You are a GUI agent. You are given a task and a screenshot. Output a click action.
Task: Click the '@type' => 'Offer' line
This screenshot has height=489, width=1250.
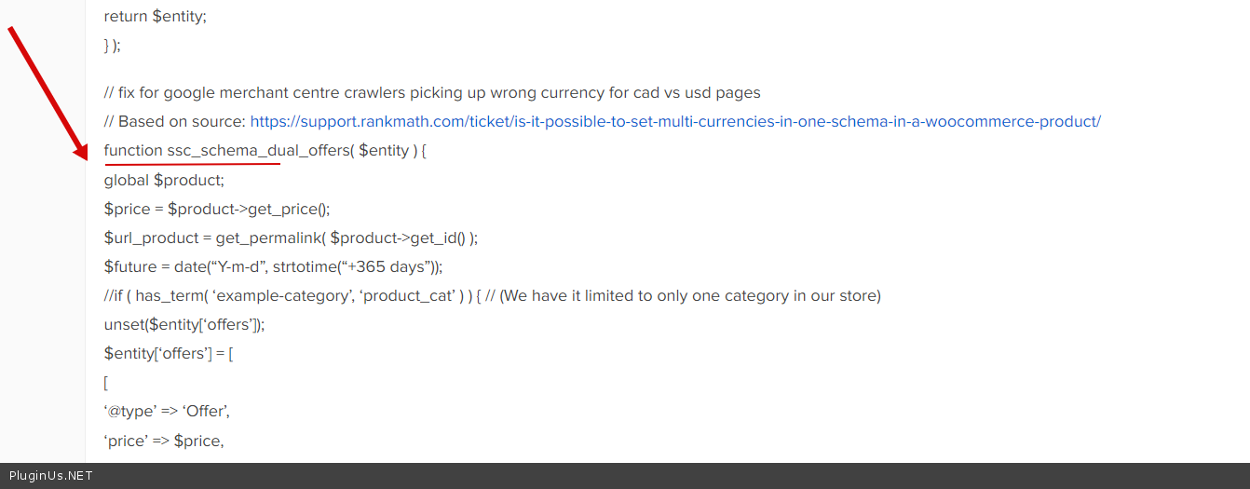coord(167,412)
